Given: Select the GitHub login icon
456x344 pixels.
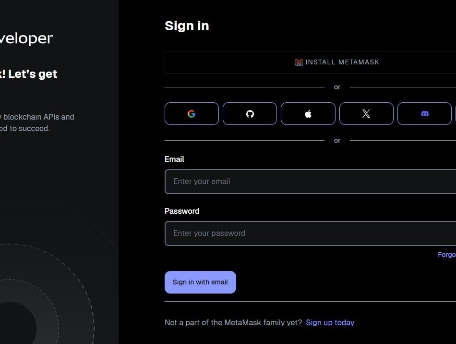Looking at the screenshot, I should tap(250, 113).
